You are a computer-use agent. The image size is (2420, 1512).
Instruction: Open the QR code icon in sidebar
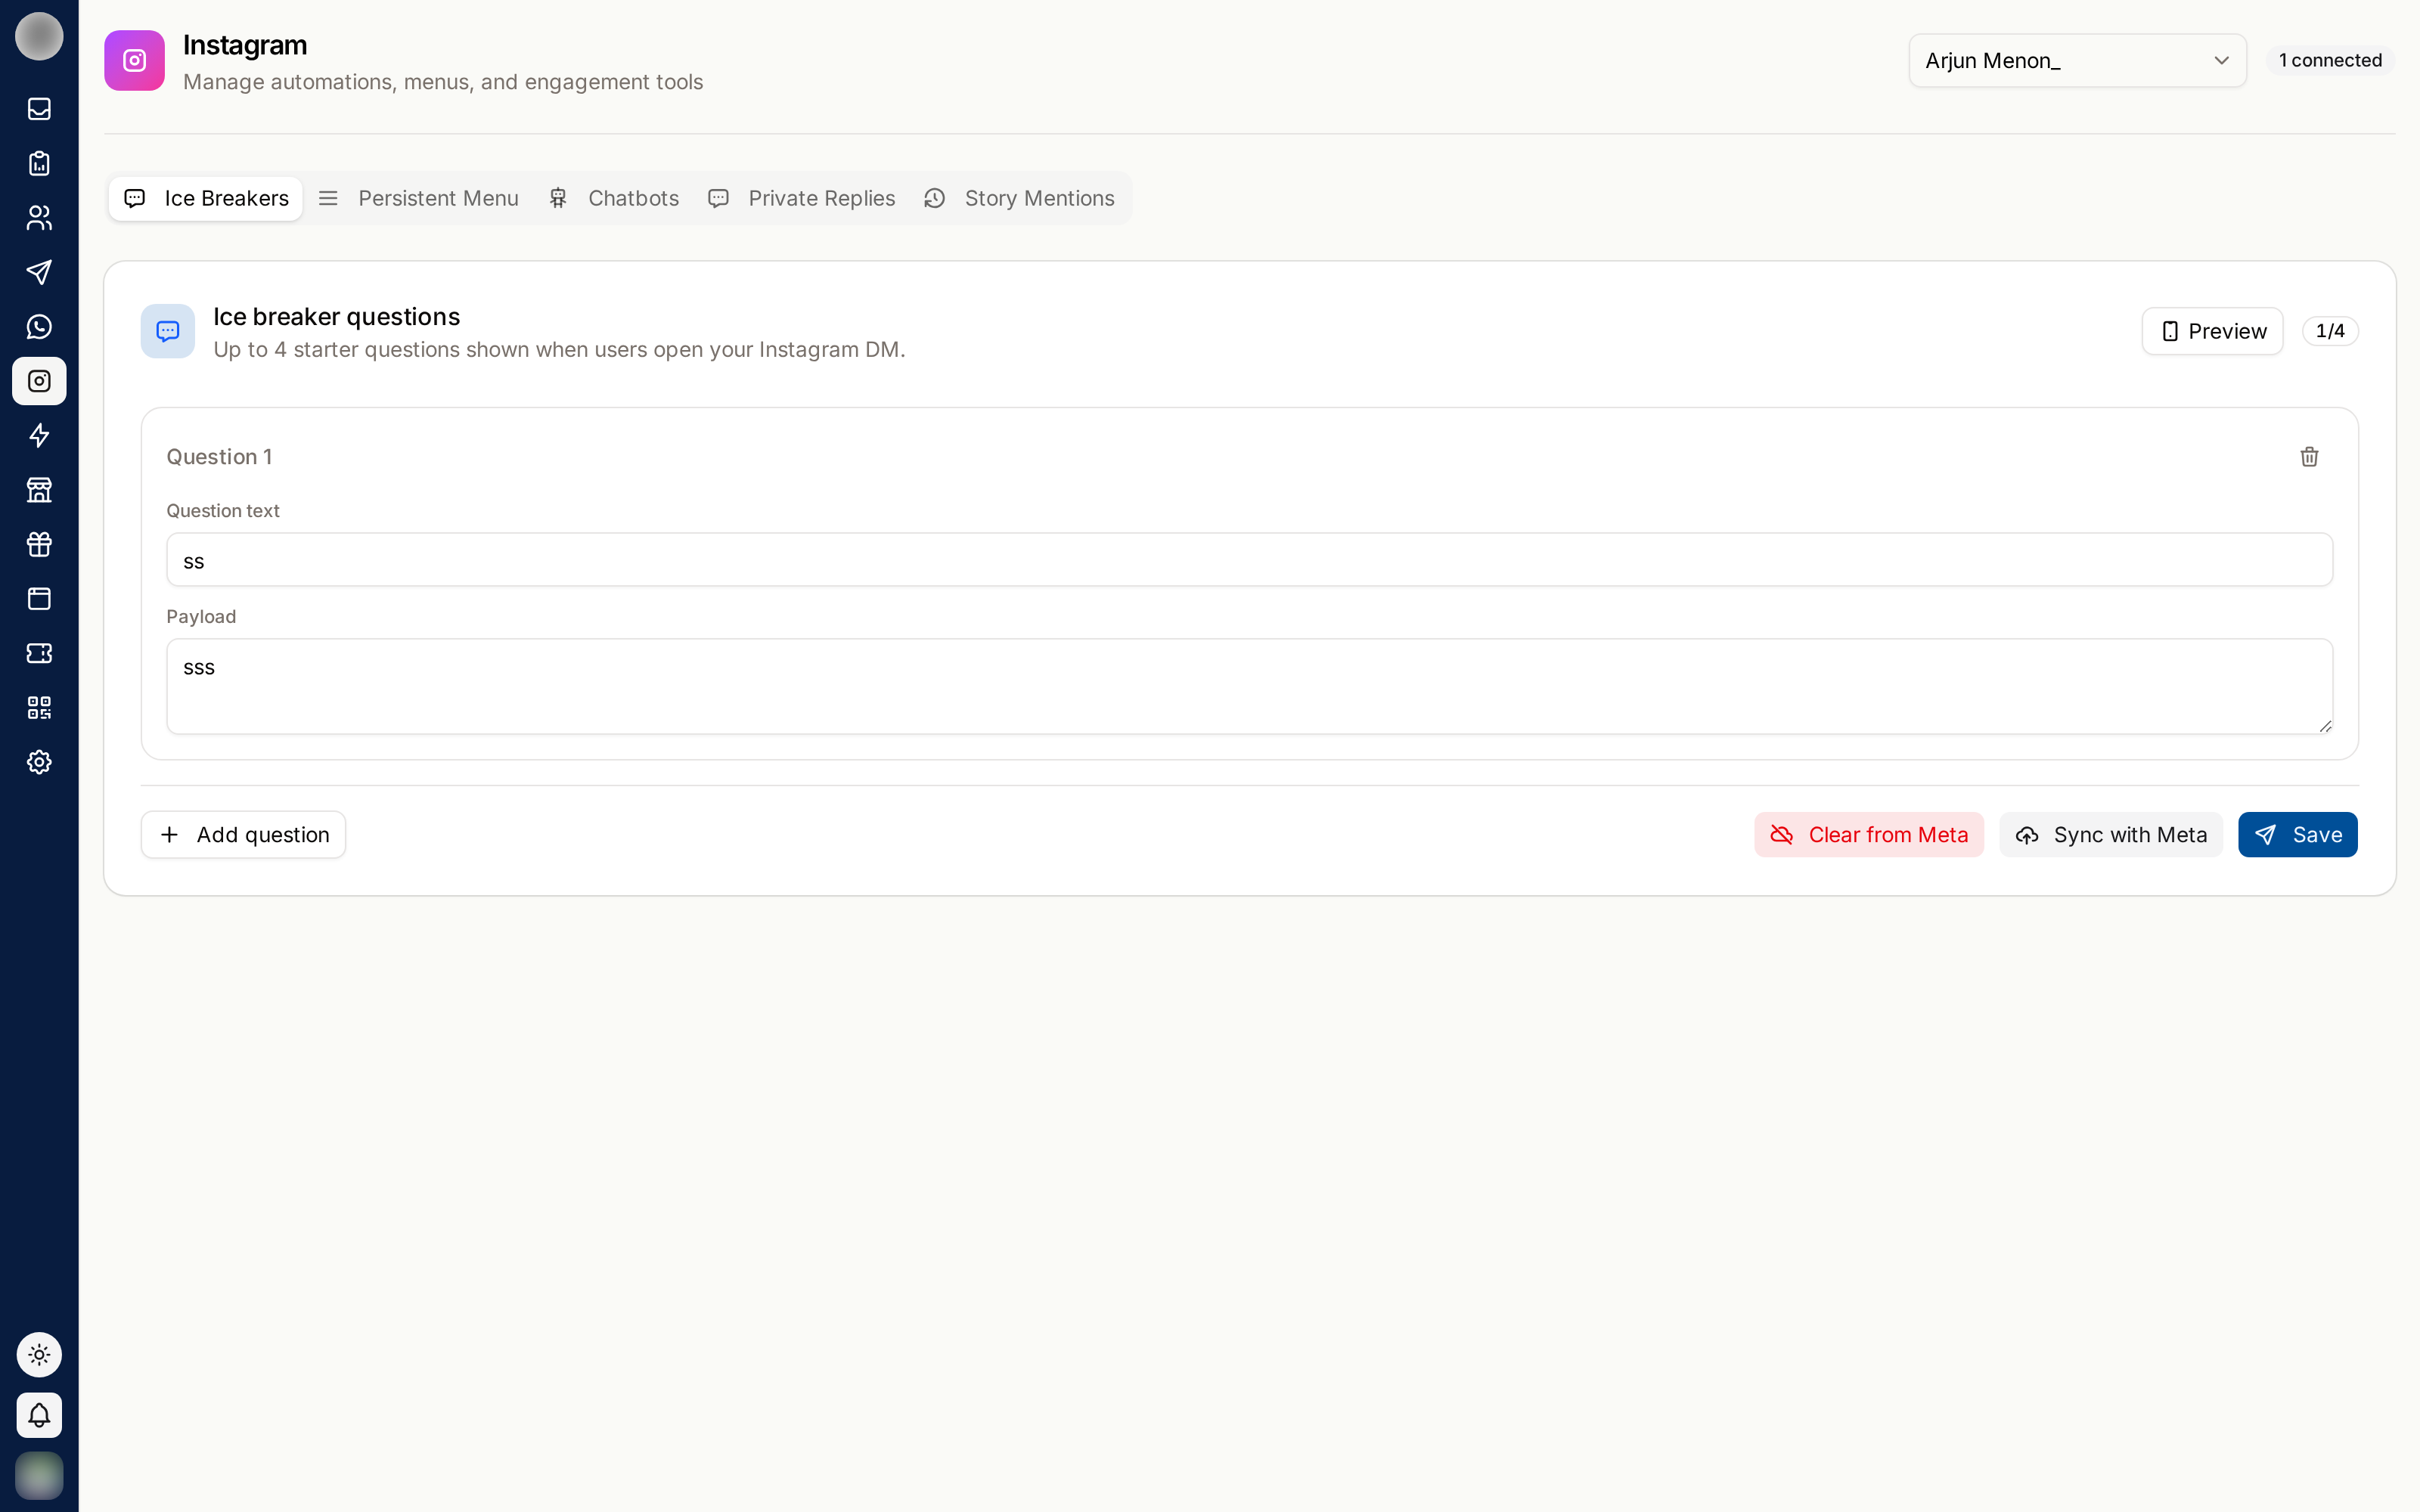click(39, 708)
